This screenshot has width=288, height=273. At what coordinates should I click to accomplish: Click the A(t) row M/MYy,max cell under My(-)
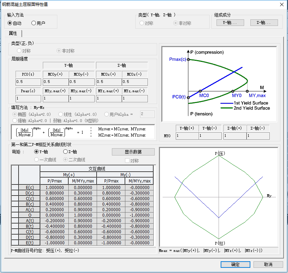(x=140, y=220)
